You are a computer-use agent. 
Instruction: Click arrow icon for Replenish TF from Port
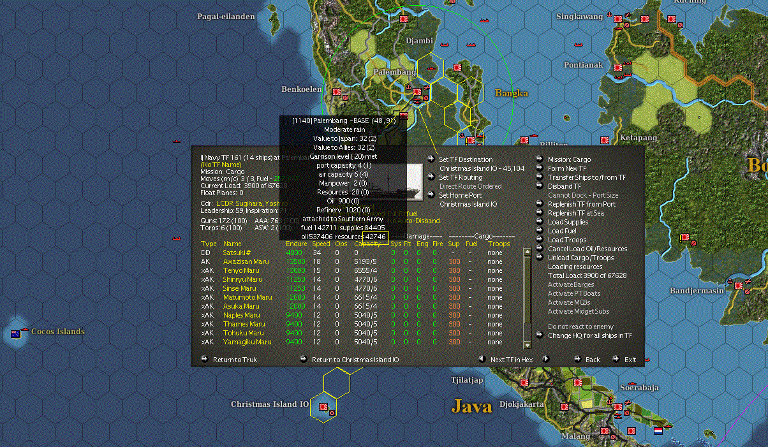click(540, 204)
